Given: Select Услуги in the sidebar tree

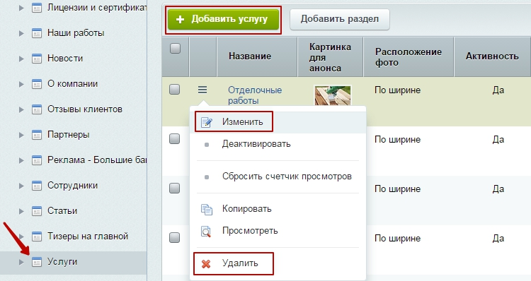Looking at the screenshot, I should [62, 262].
